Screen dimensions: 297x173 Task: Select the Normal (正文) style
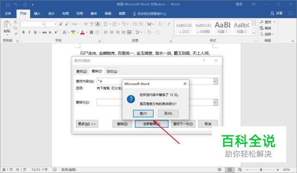184,28
